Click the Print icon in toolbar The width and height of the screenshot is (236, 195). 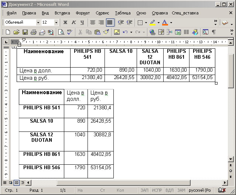click(34, 32)
